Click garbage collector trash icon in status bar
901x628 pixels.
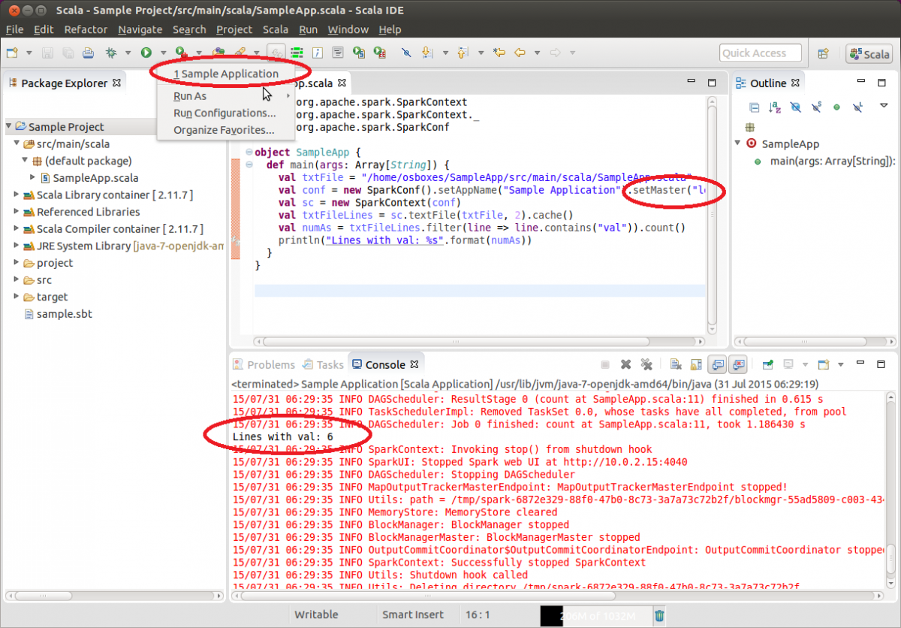coord(659,615)
